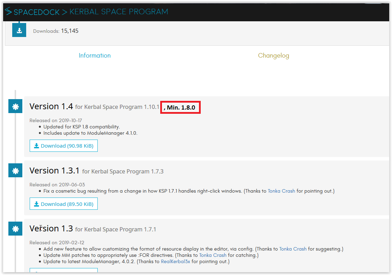Switch to the Changelog tab
Screen dimensions: 392x275
(x=274, y=55)
